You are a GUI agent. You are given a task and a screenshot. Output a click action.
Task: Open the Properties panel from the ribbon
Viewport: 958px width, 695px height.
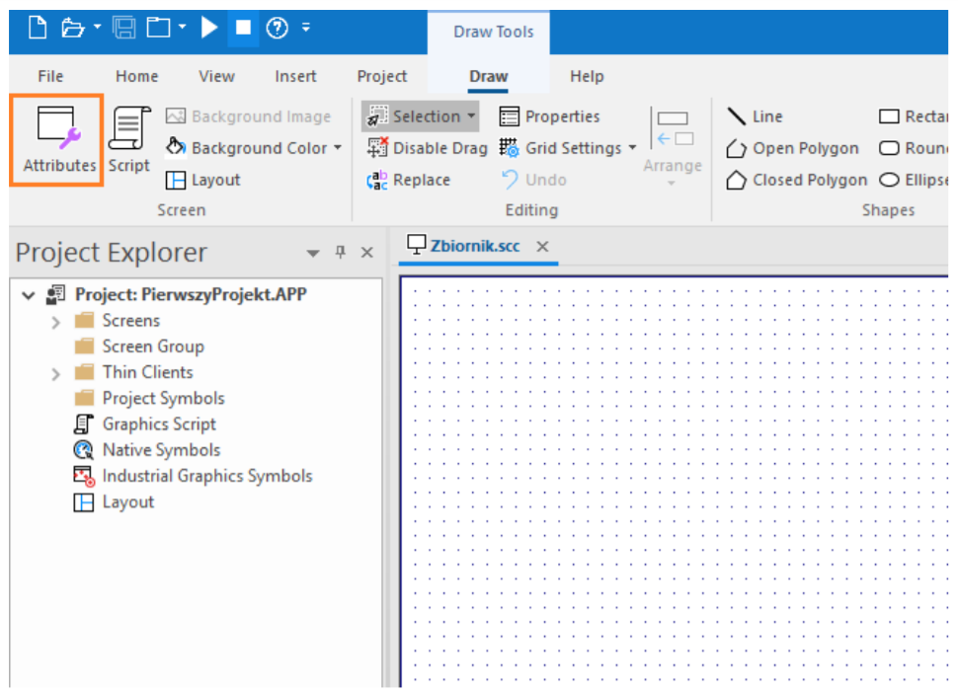(x=549, y=116)
